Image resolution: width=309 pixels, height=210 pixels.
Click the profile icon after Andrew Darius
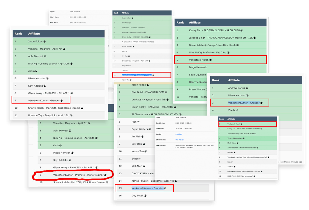(x=247, y=88)
